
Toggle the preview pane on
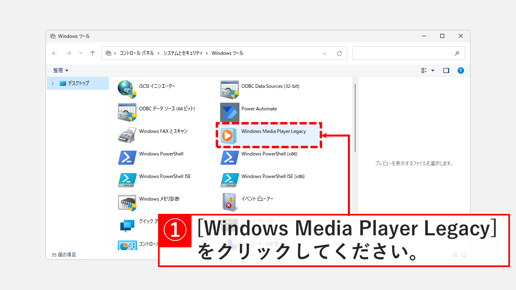coord(446,70)
